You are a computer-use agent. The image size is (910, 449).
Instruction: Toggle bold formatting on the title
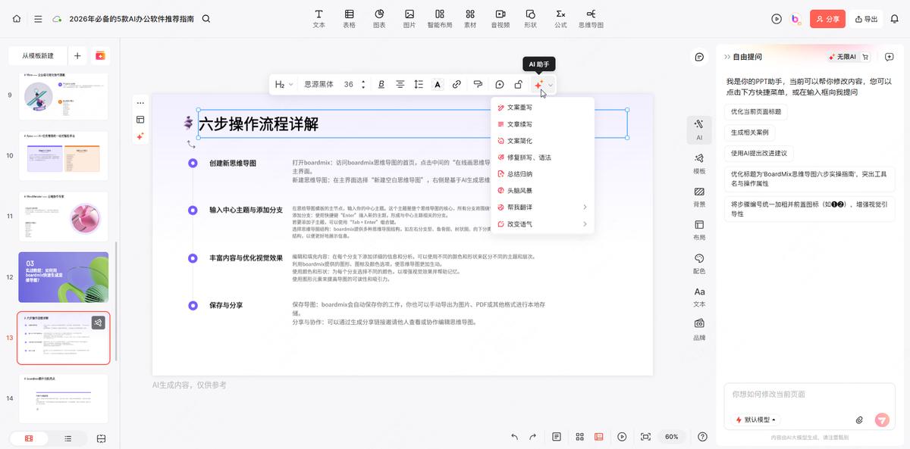click(x=381, y=85)
